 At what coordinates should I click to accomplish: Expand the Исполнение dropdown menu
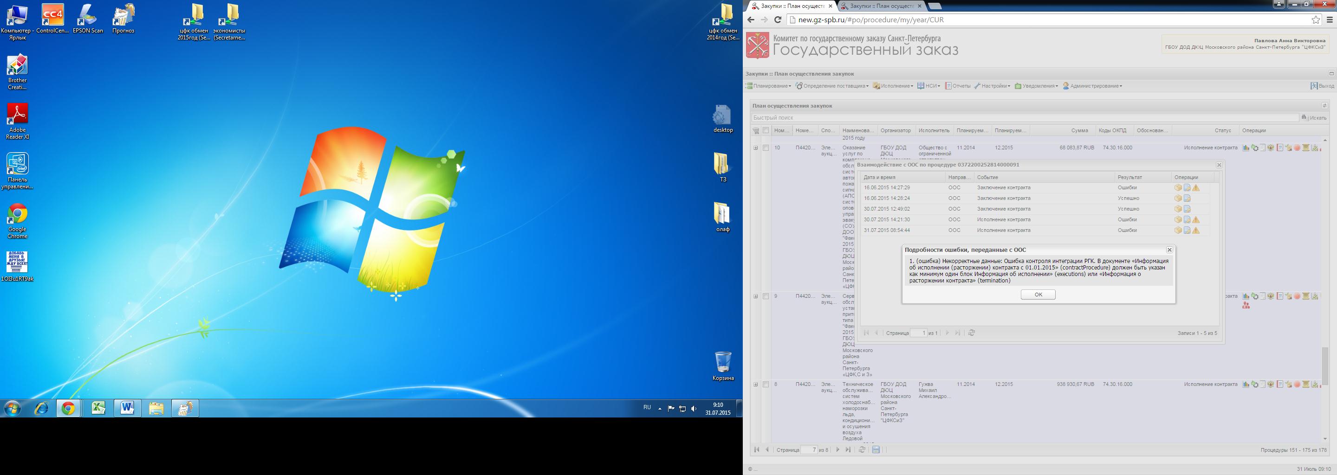pos(893,86)
